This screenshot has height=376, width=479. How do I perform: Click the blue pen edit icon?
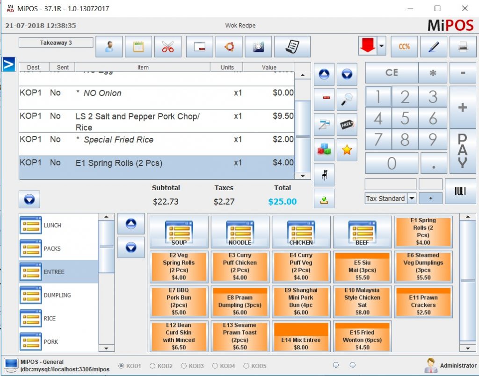point(434,47)
